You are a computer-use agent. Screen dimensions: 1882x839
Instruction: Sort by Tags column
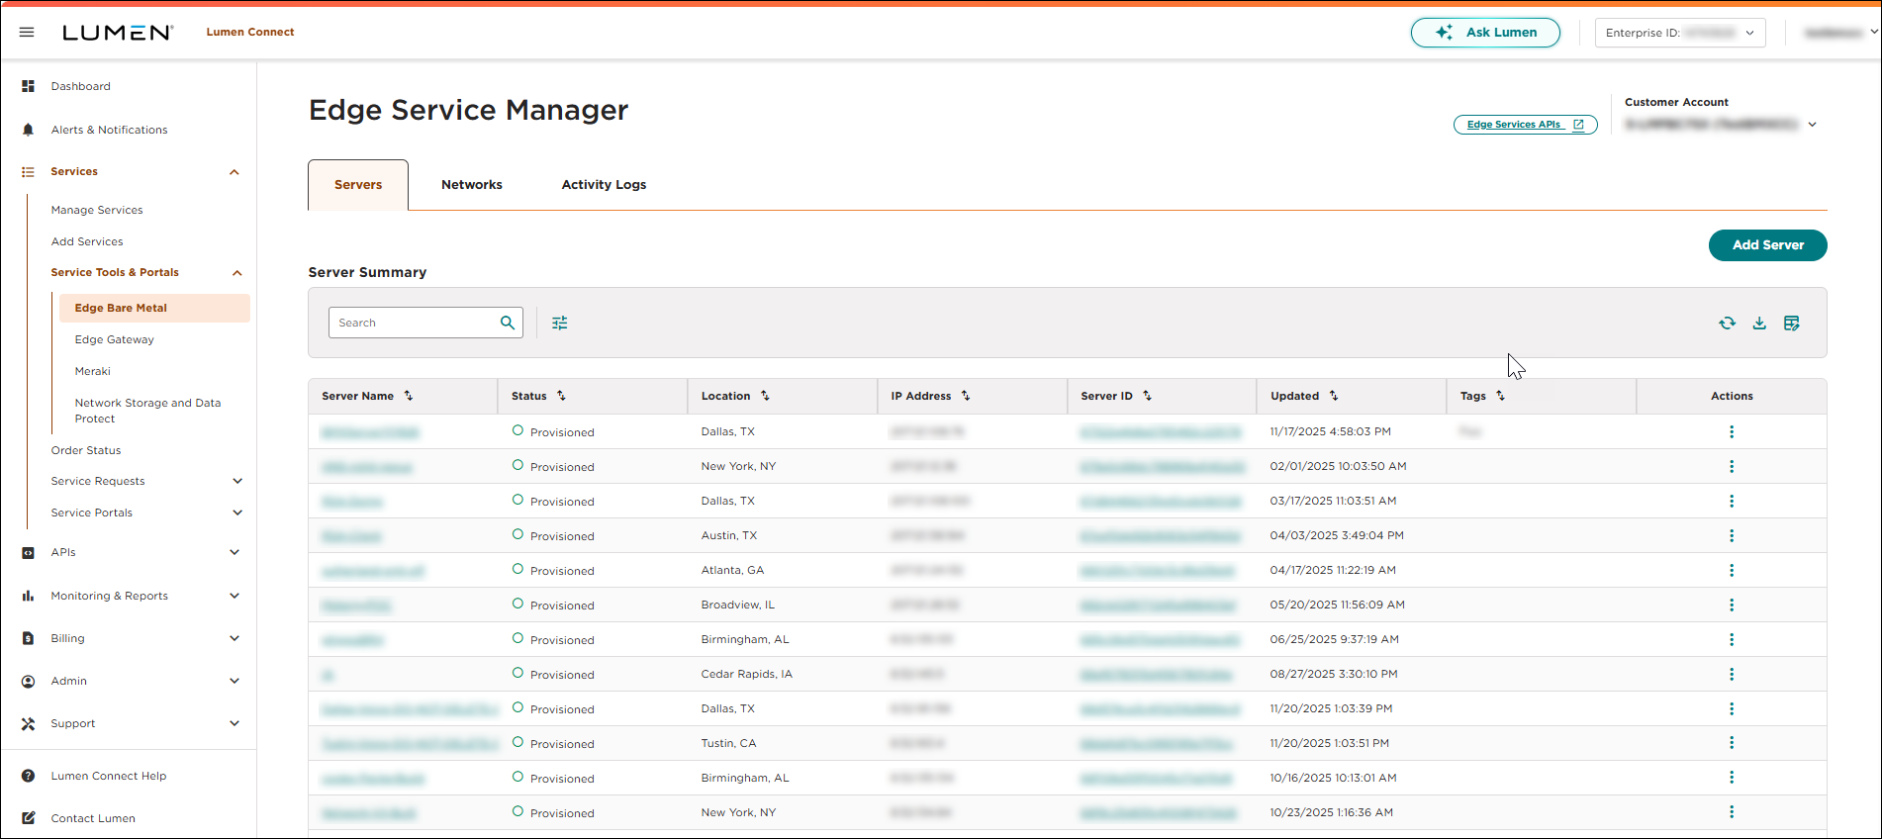point(1501,396)
